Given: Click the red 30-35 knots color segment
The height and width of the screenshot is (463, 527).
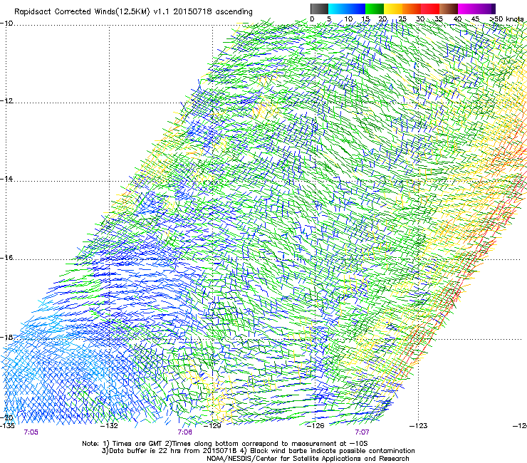Looking at the screenshot, I should tap(430, 9).
